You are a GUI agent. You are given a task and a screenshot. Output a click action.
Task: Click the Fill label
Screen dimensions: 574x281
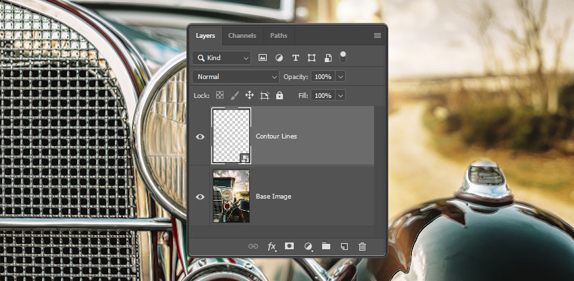pos(303,96)
